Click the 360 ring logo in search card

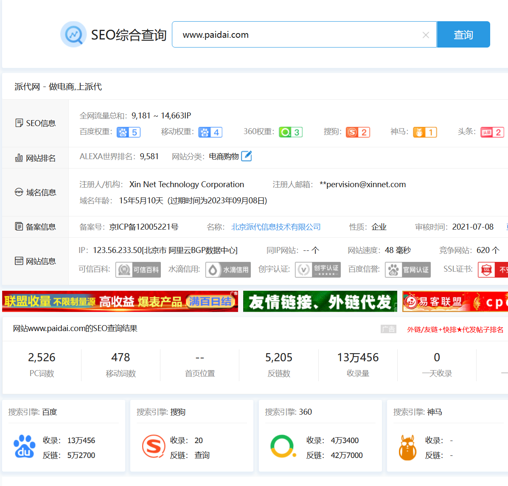(283, 446)
